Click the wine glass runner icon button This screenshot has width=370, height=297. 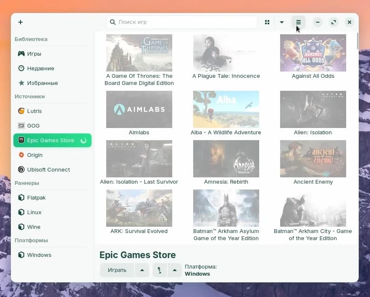160,270
